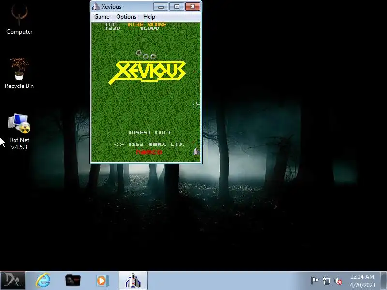Viewport: 387px width, 290px height.
Task: Click the INSERT COIN text
Action: pyautogui.click(x=149, y=132)
